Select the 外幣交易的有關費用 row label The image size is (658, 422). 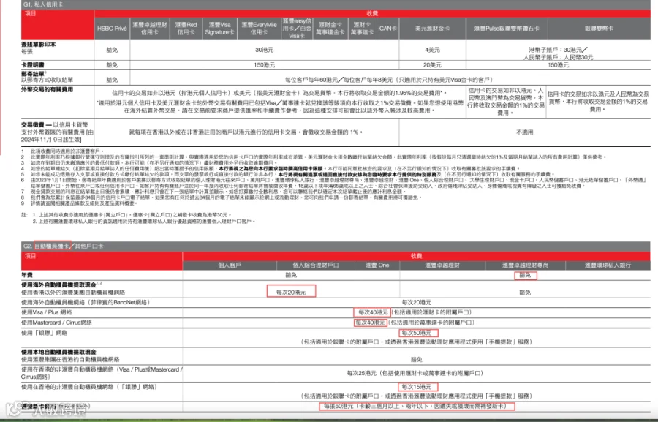(x=48, y=89)
